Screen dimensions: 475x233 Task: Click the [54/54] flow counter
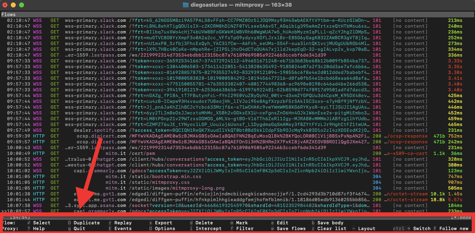click(x=20, y=217)
